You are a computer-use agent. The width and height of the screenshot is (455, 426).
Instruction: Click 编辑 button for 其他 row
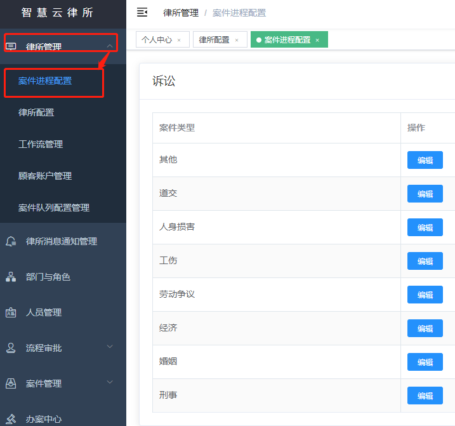[x=425, y=160]
